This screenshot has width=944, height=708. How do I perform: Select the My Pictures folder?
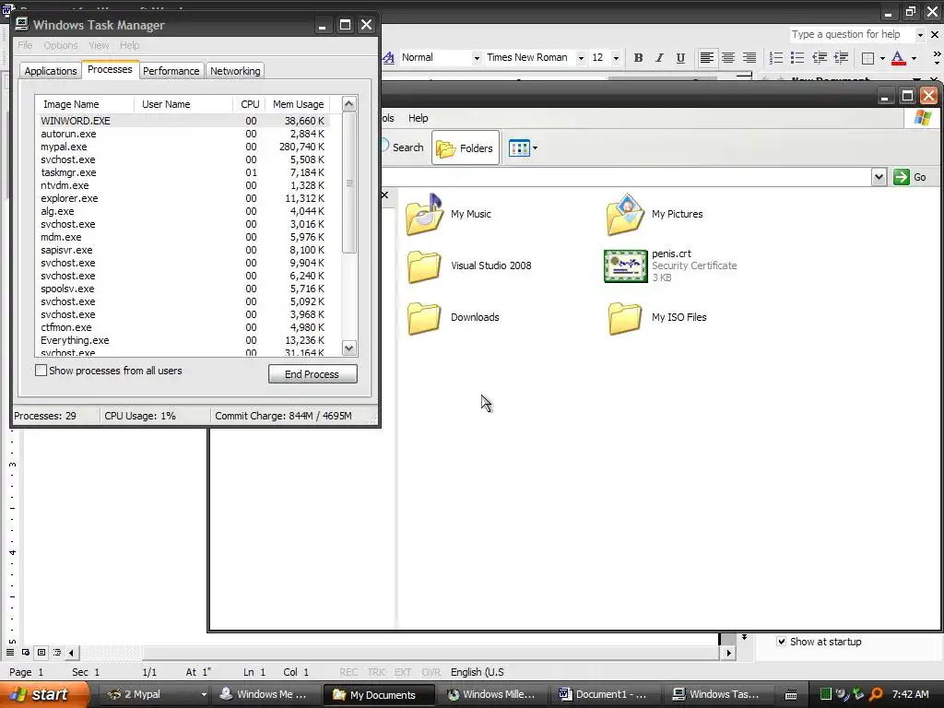(655, 214)
